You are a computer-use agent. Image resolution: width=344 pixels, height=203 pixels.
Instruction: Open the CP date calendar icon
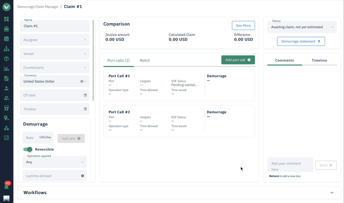85,95
